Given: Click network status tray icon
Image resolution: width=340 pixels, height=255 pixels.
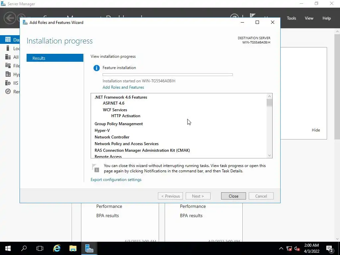Looking at the screenshot, I should (289, 248).
